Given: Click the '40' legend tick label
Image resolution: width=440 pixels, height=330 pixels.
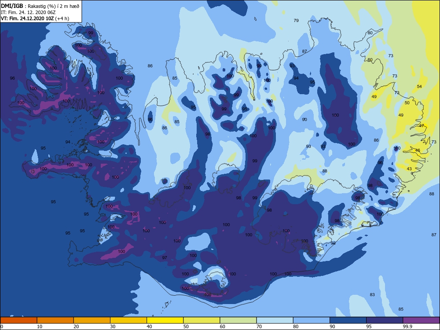Looking at the screenshot, I should (149, 326).
